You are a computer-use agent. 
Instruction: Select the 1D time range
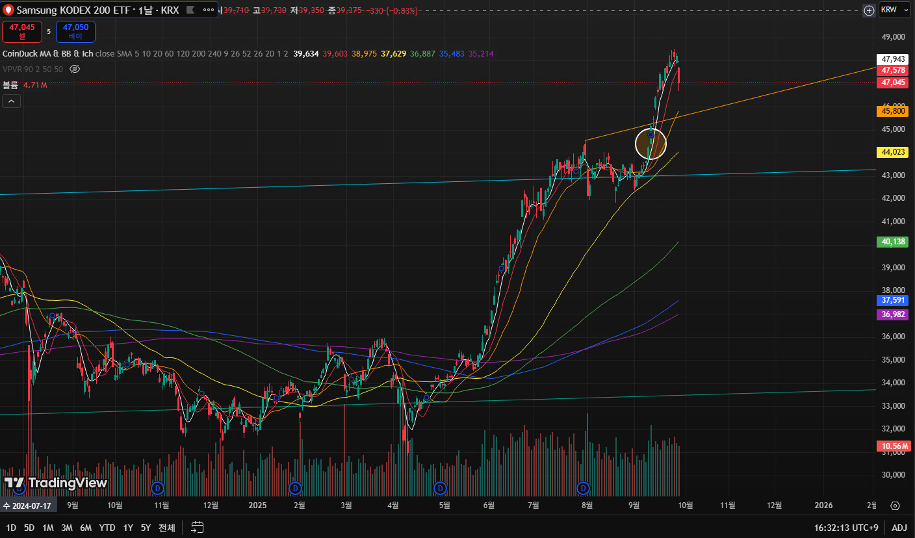click(12, 528)
